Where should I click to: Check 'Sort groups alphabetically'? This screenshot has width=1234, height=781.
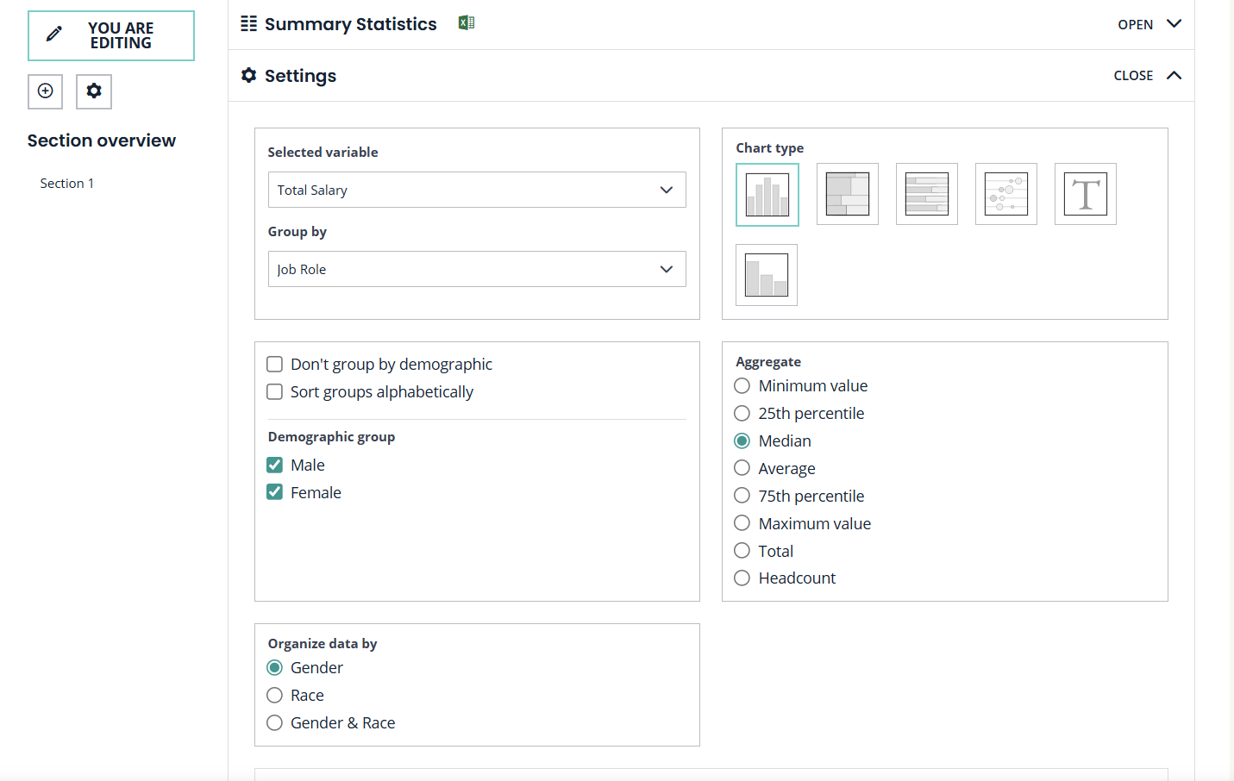[x=275, y=392]
